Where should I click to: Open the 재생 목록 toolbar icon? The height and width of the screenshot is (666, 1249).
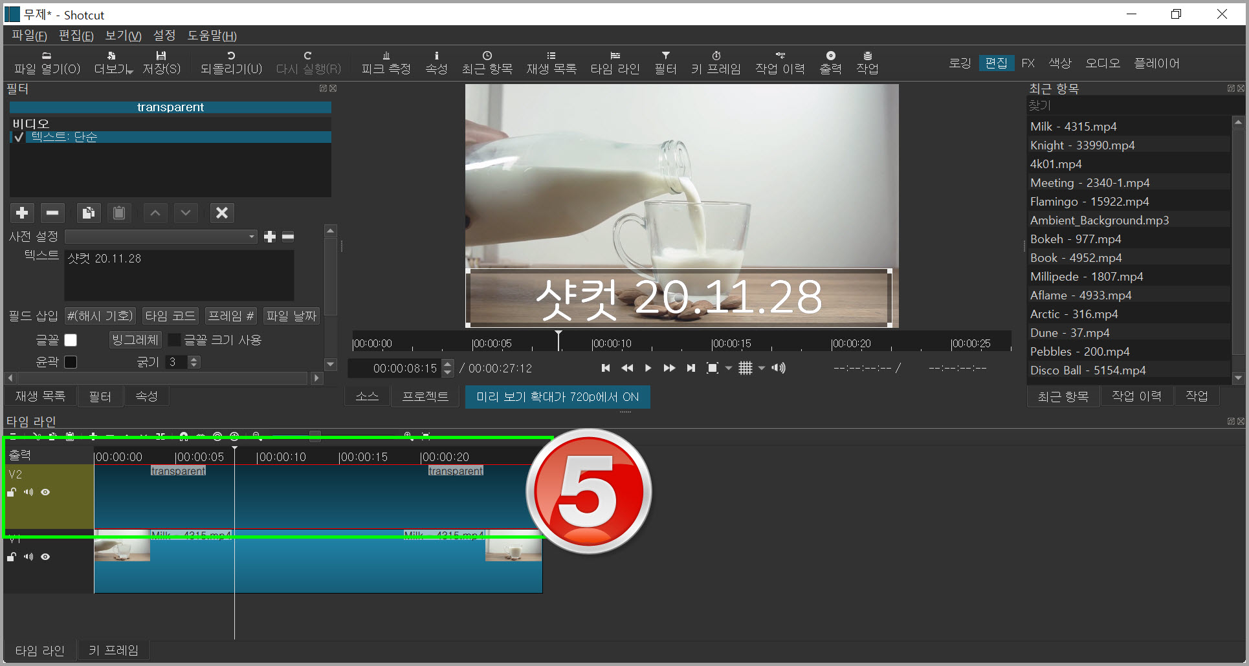point(551,63)
